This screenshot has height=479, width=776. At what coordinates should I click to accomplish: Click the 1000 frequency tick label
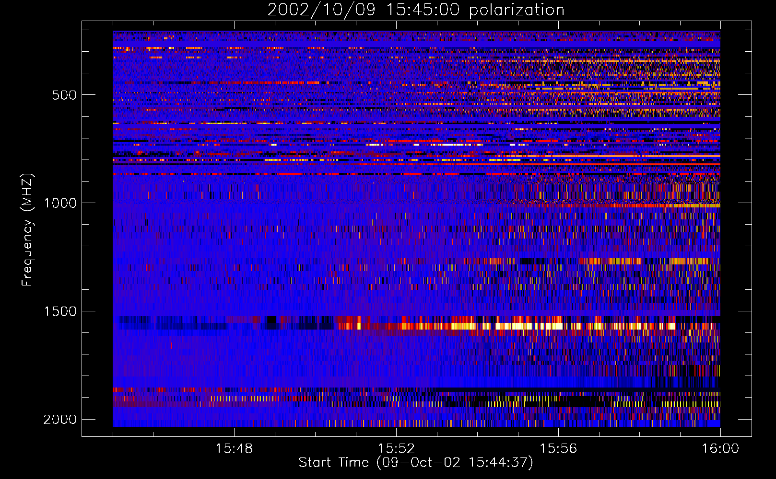[x=60, y=203]
